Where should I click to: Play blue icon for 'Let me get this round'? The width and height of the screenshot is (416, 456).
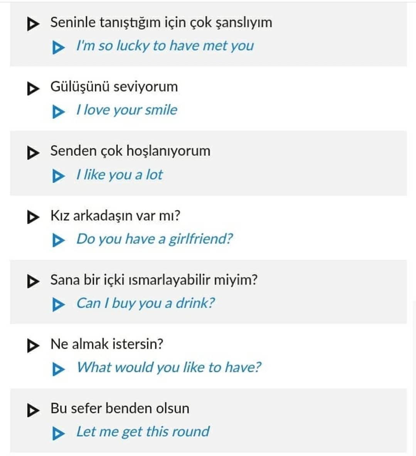tap(59, 434)
